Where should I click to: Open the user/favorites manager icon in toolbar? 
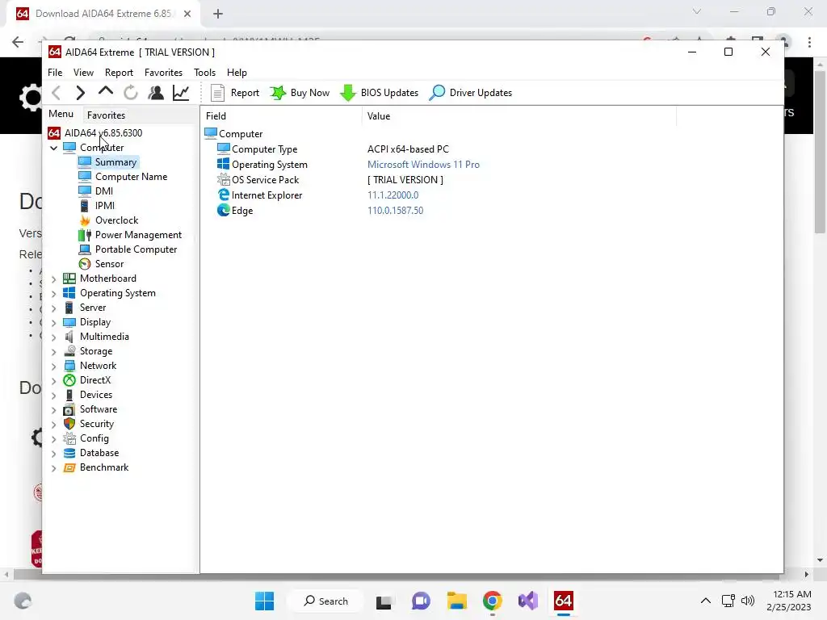pos(156,93)
